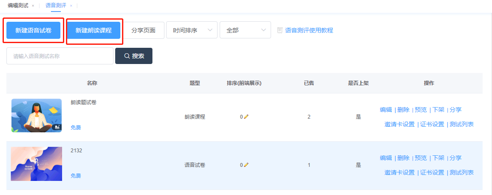Close the 编辑测试 tab
Screen dimensions: 492x195
tap(33, 6)
